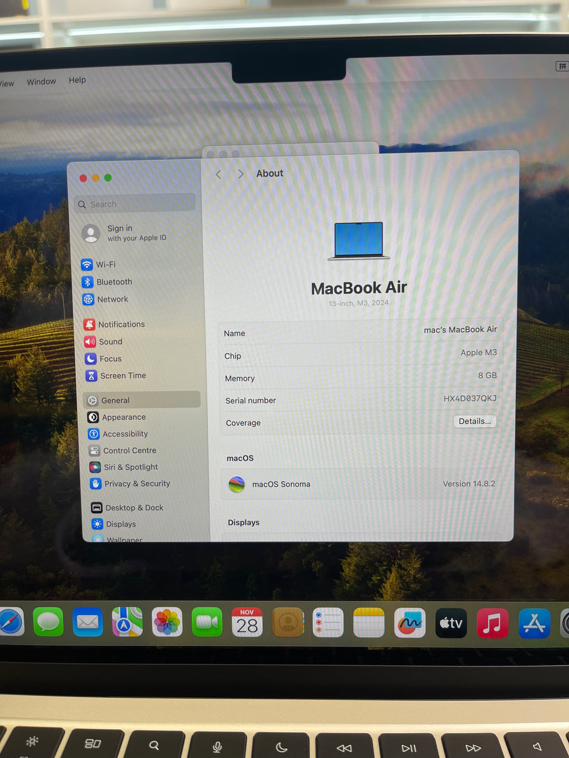Select General in the sidebar
The image size is (569, 758).
142,400
